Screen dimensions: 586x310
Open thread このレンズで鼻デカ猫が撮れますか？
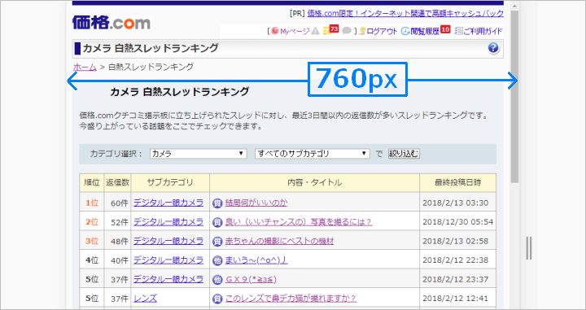(291, 299)
